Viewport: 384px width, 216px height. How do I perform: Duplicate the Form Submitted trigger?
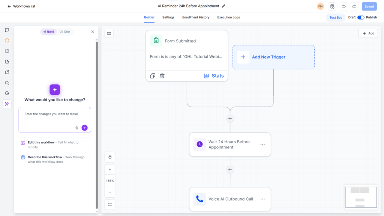coord(153,76)
